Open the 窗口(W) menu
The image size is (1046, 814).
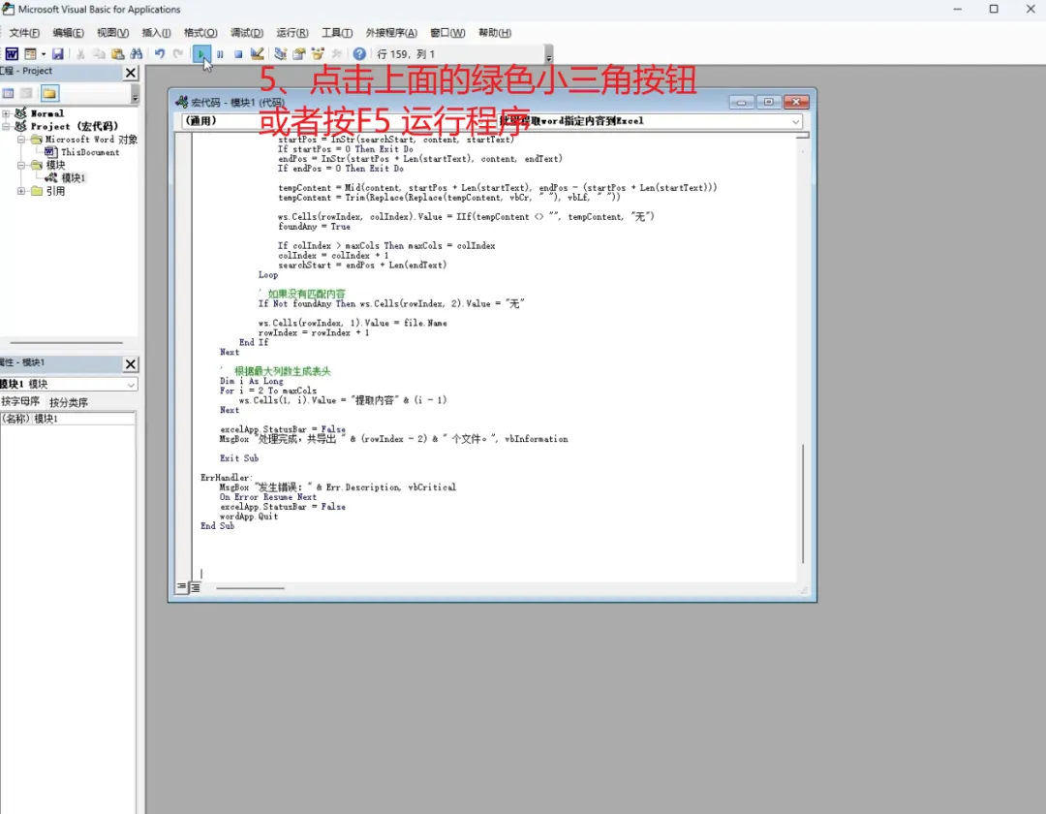pos(446,33)
